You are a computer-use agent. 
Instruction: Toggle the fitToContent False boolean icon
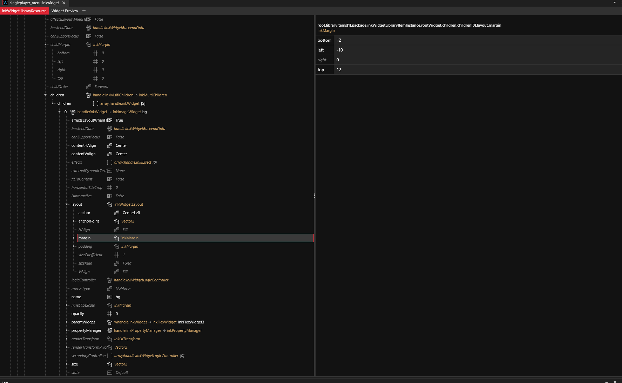110,179
